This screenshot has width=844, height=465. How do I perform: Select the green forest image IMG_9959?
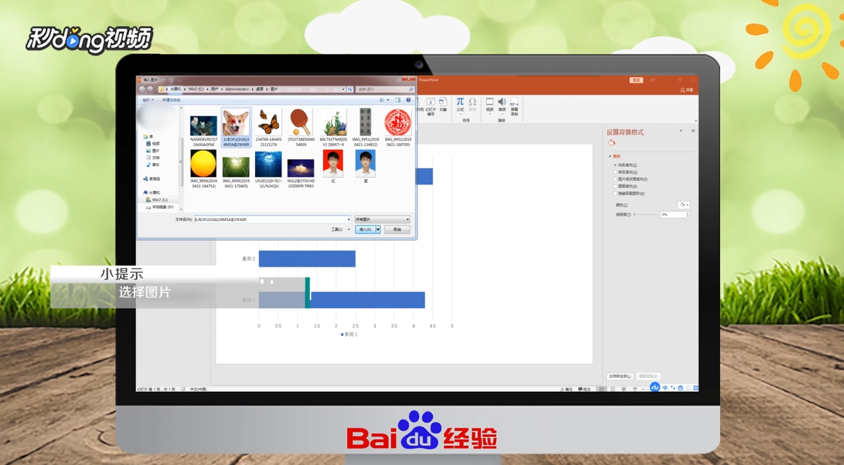tap(236, 166)
